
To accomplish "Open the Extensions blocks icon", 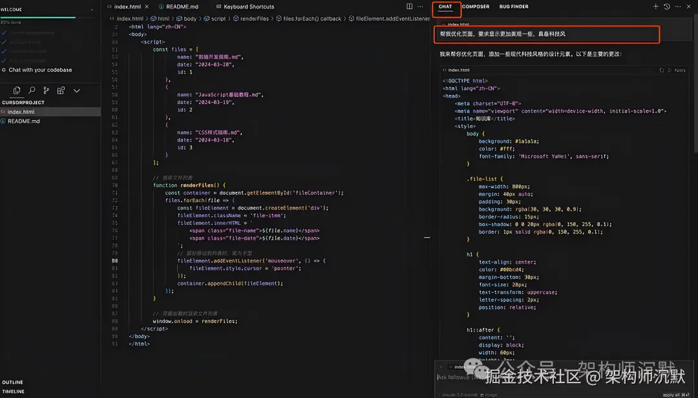I will tap(61, 90).
